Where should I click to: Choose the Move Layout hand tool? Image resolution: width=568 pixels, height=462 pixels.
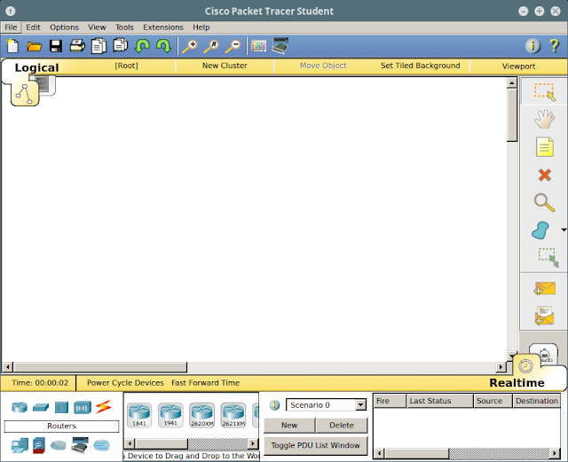click(544, 120)
